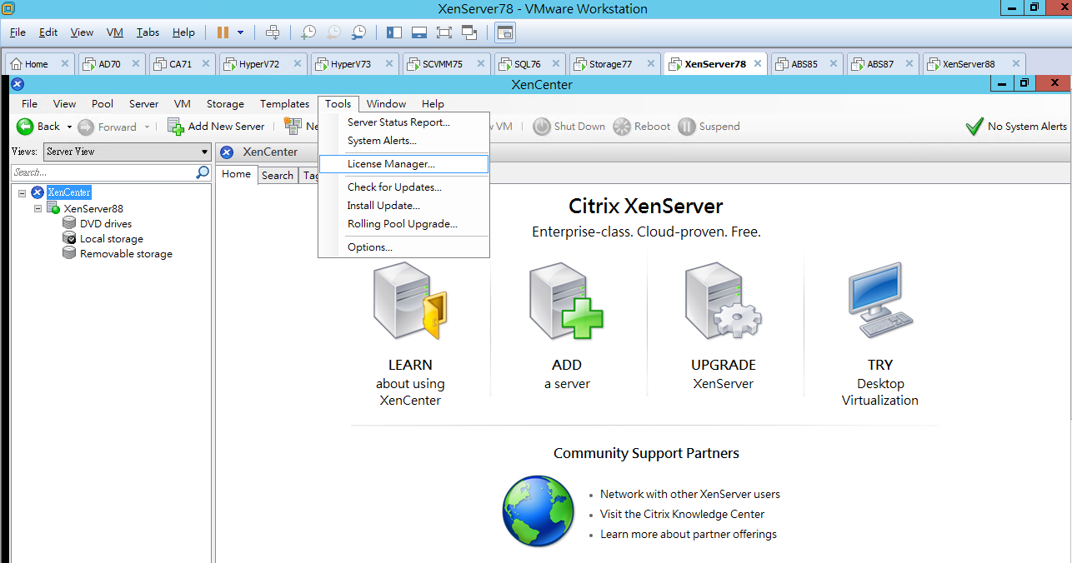Select Rolling Pool Upgrade entry
The image size is (1072, 563).
point(403,224)
